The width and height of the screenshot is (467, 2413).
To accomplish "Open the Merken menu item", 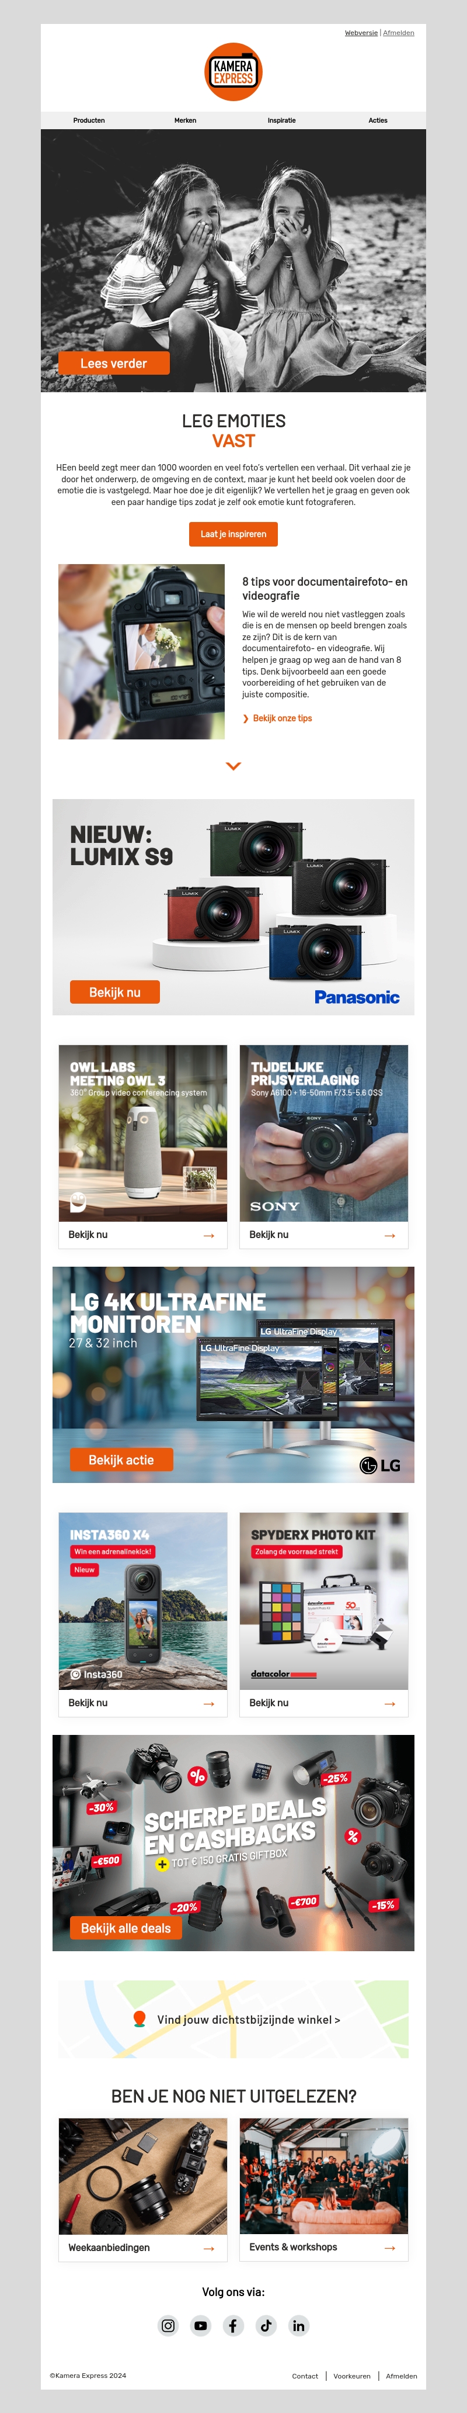I will click(185, 120).
